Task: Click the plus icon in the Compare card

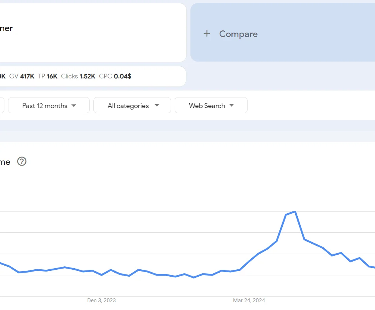Action: click(x=207, y=33)
